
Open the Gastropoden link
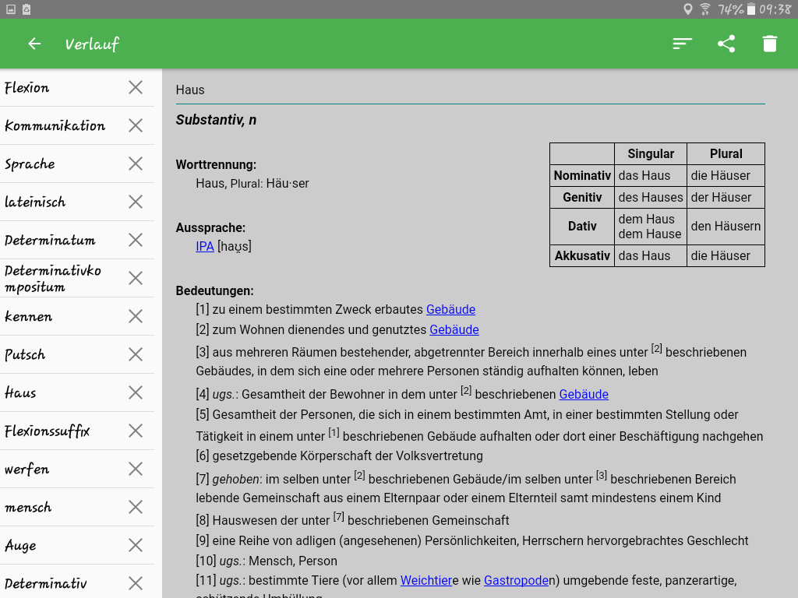coord(516,580)
